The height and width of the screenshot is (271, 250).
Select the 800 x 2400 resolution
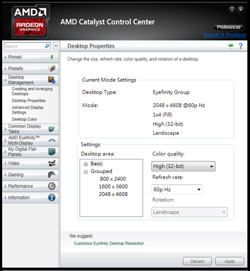coord(113,179)
